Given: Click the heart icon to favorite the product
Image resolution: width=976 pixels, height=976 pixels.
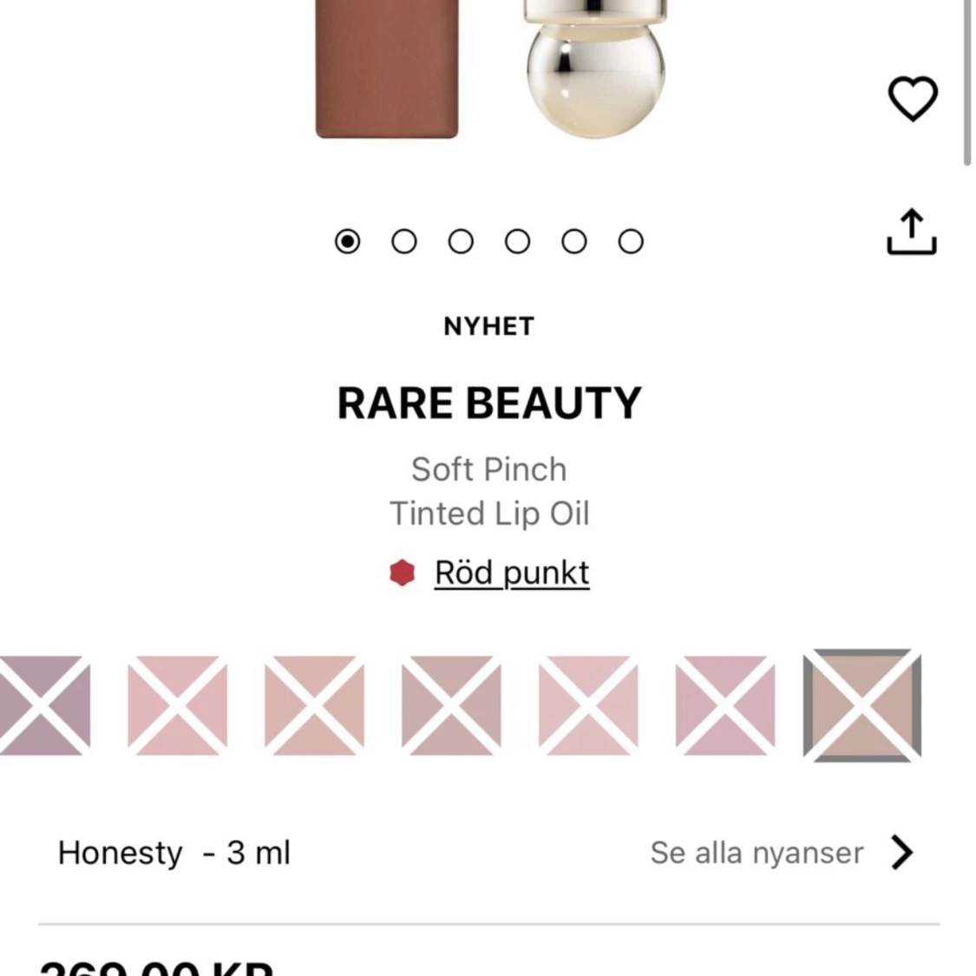Looking at the screenshot, I should pyautogui.click(x=911, y=96).
